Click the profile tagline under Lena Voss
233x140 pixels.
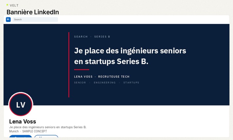[48, 127]
